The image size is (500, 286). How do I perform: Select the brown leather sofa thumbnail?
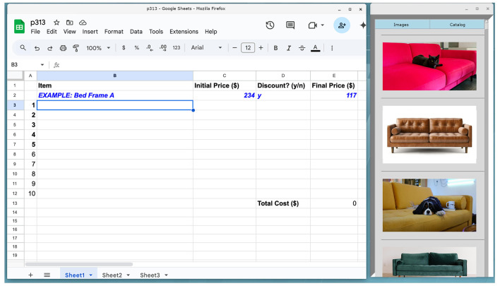[429, 135]
